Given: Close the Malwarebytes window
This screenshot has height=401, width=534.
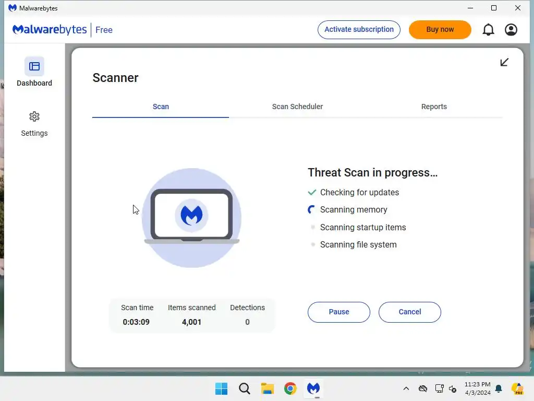Looking at the screenshot, I should pos(518,8).
